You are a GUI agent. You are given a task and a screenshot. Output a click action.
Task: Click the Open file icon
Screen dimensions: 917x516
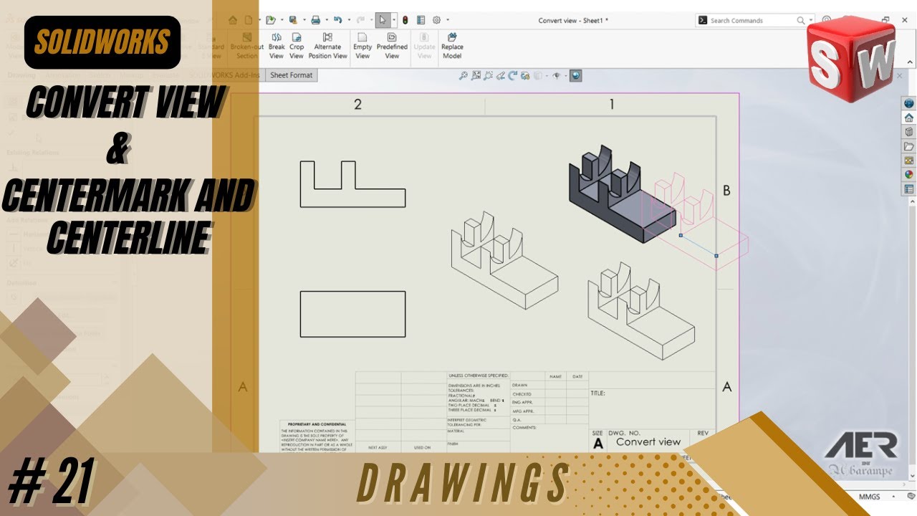tap(271, 20)
